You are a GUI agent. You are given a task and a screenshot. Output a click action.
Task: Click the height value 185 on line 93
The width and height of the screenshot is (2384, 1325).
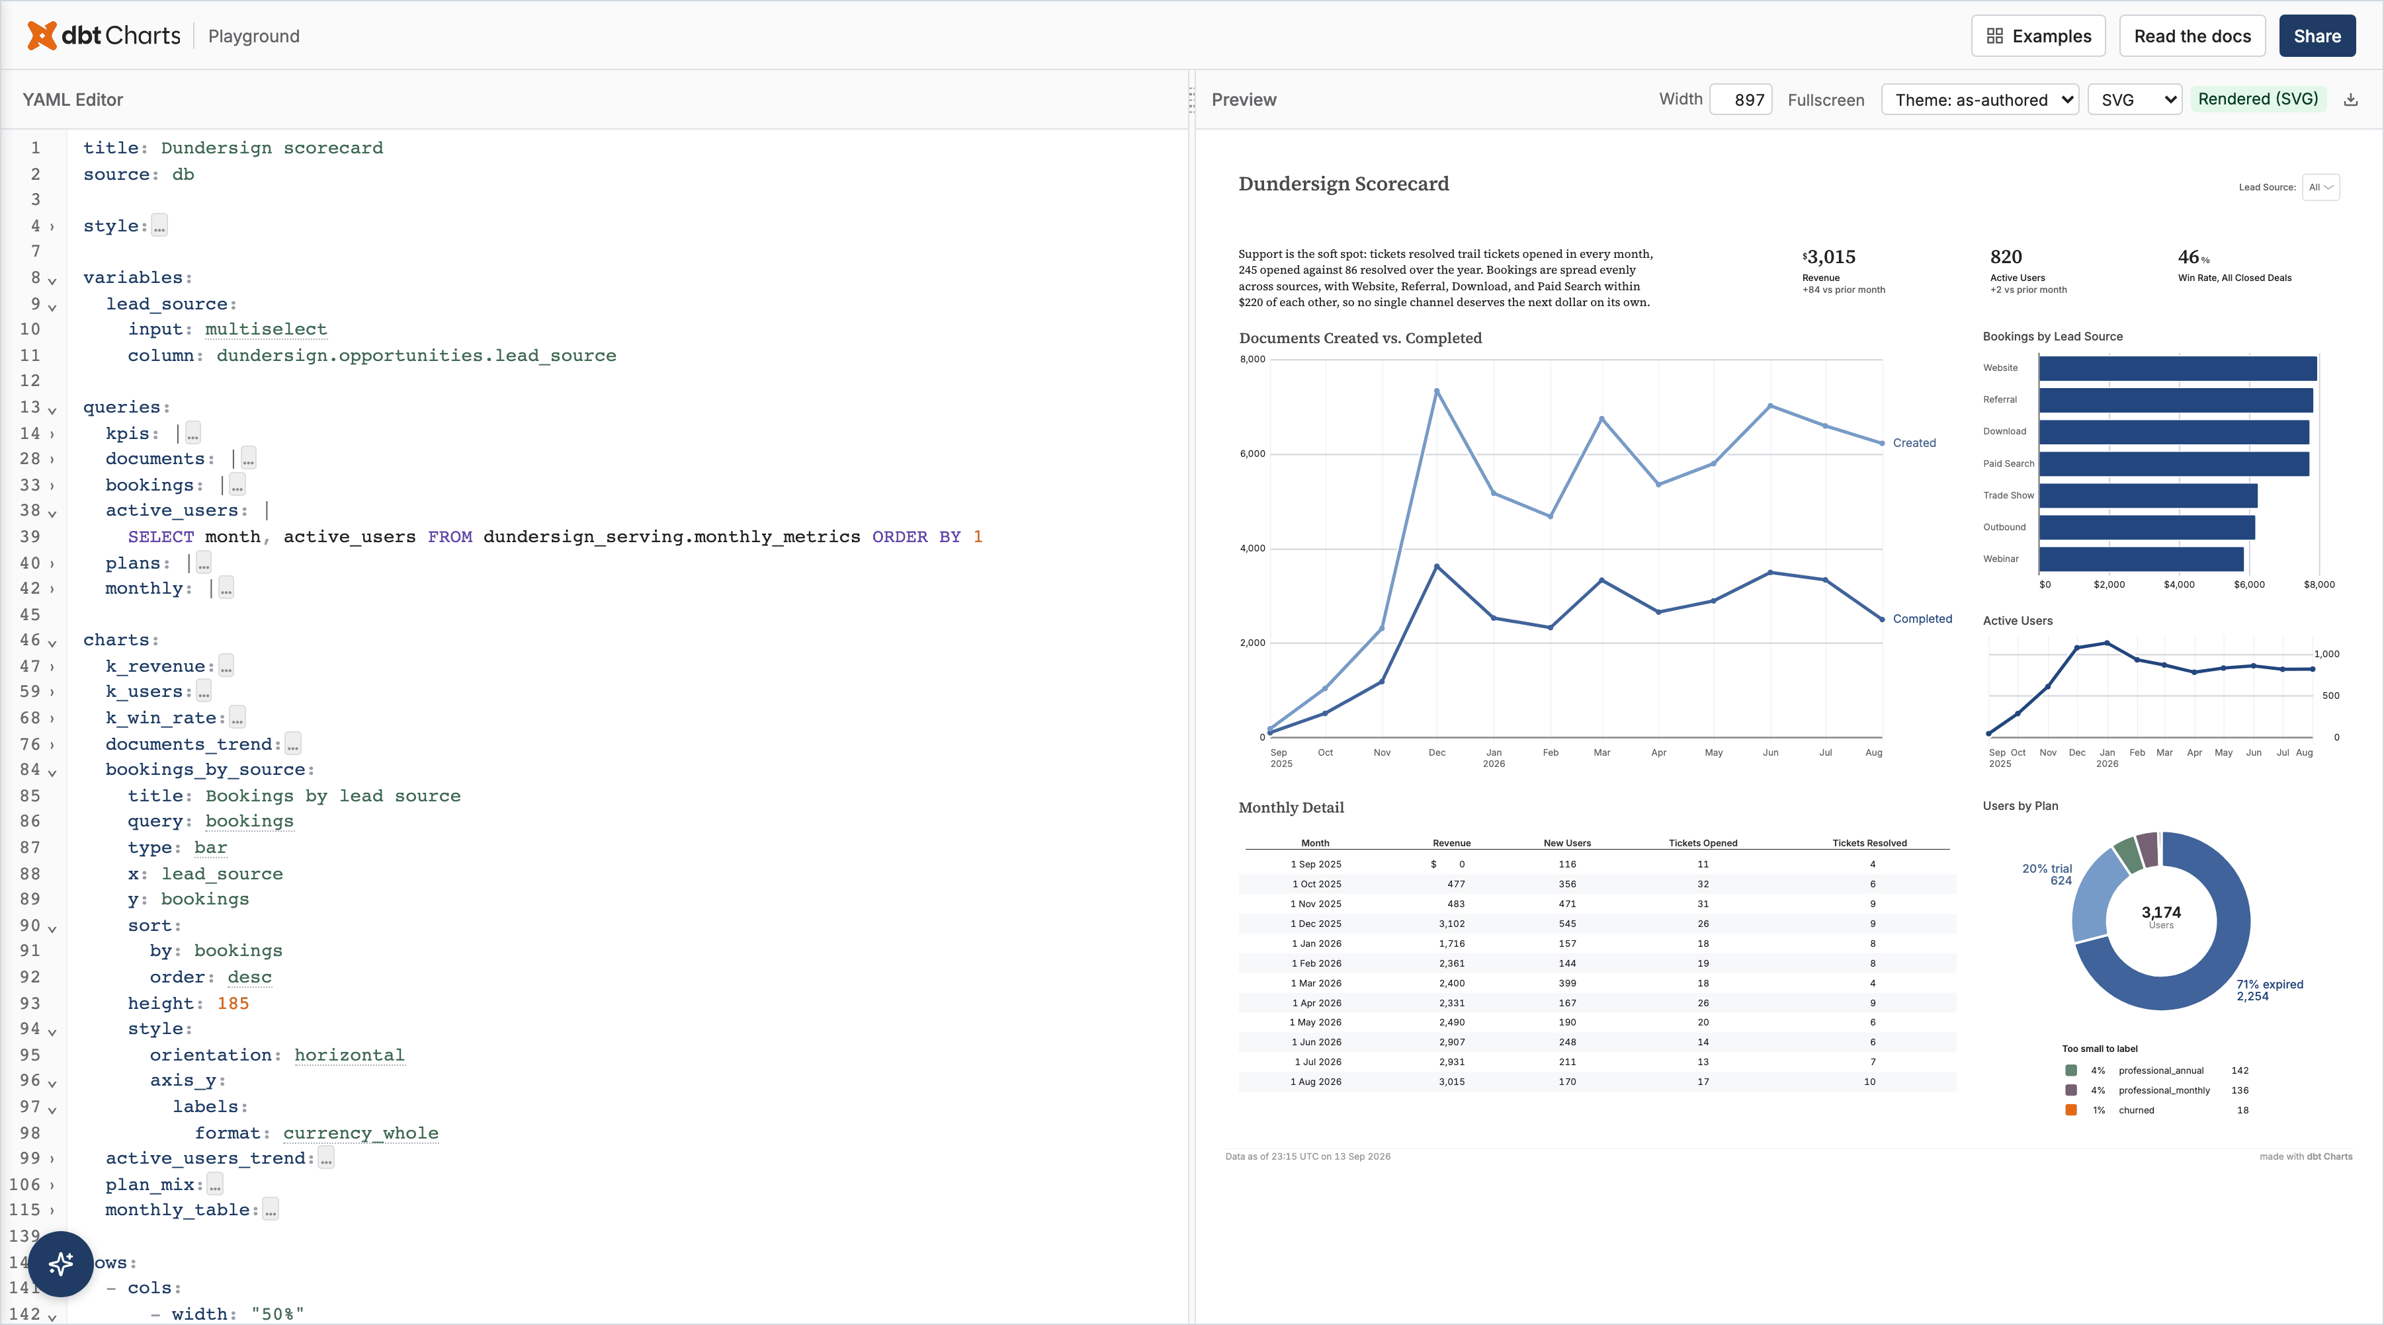point(232,1003)
